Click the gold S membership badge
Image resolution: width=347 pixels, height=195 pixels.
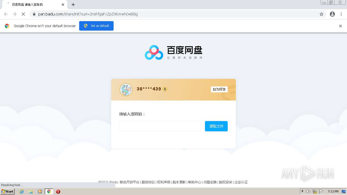point(165,89)
